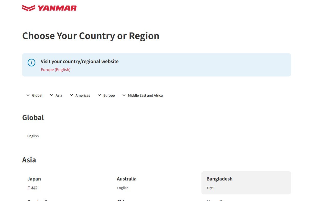Click Visit your country/regional website text
Screen dimensions: 317x201
pyautogui.click(x=80, y=61)
